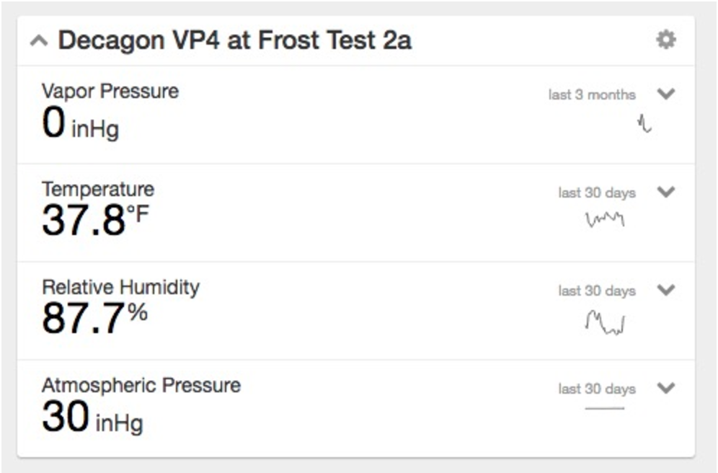Open the Decagon VP4 settings gear
Screen dimensions: 718x473
coord(665,40)
